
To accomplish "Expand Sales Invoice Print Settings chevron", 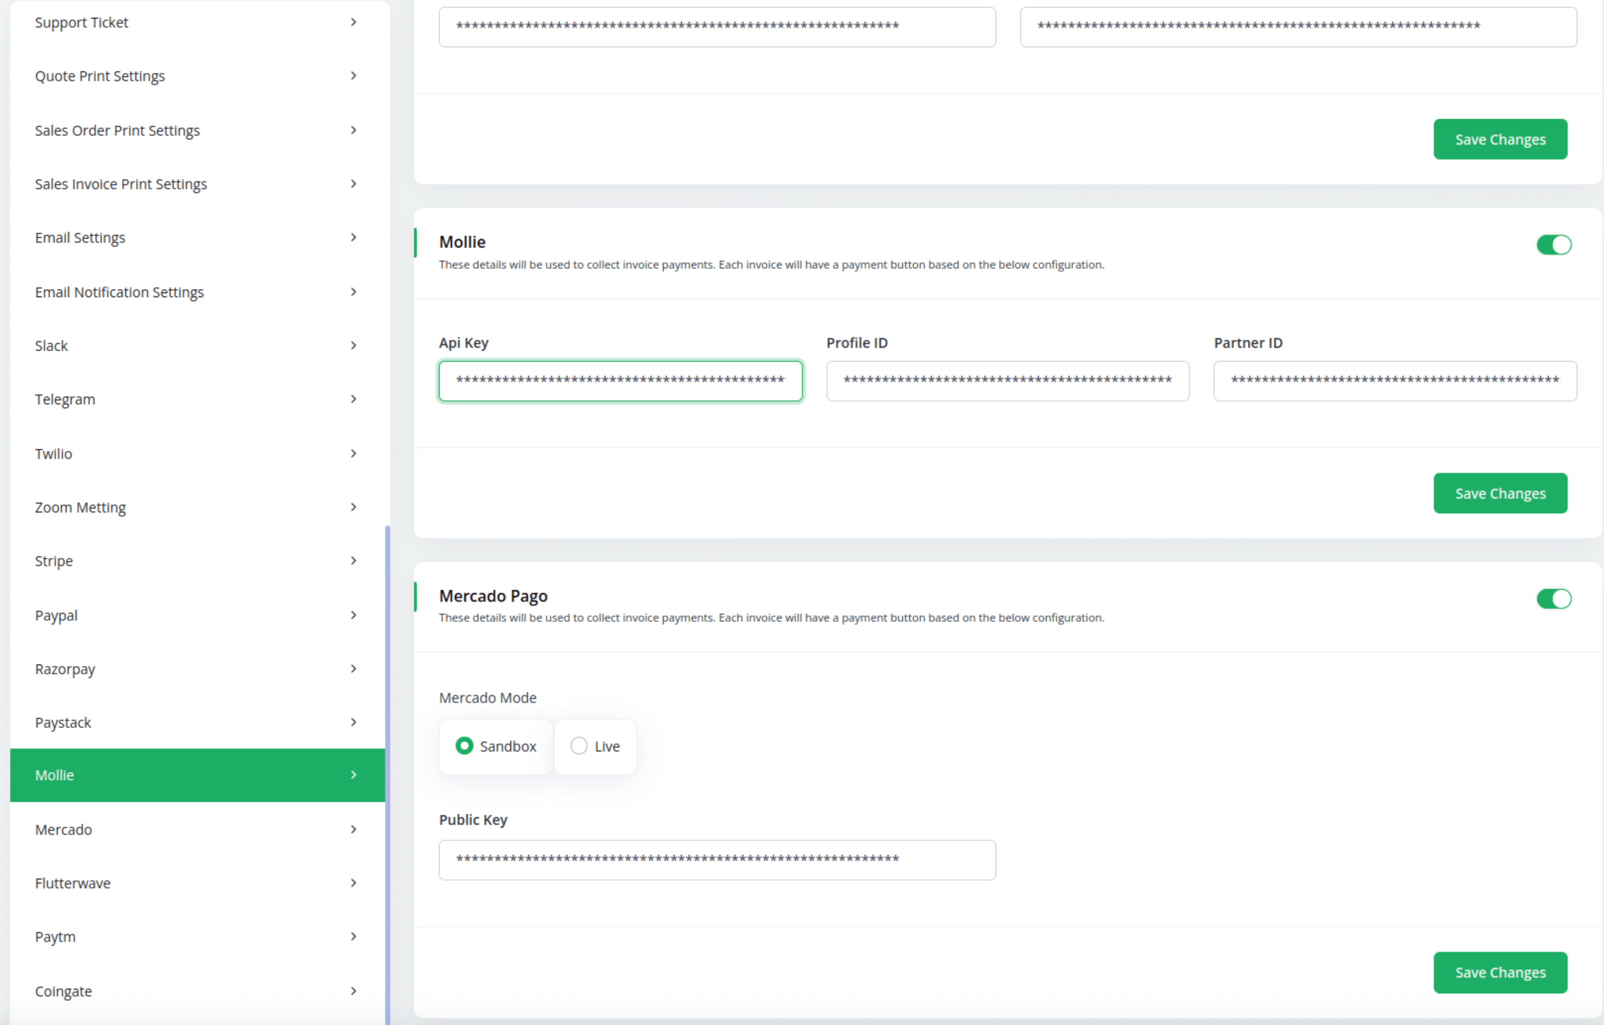I will click(x=354, y=184).
